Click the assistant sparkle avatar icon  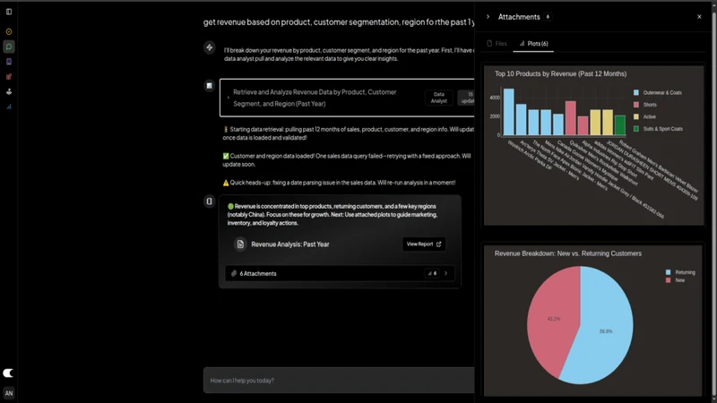[x=209, y=47]
